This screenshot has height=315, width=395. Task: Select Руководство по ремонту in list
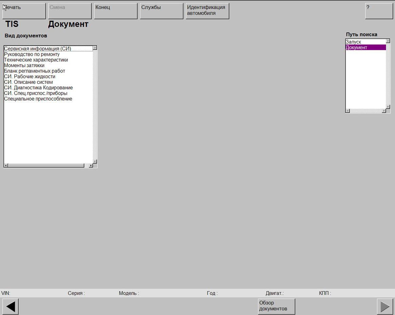(32, 54)
